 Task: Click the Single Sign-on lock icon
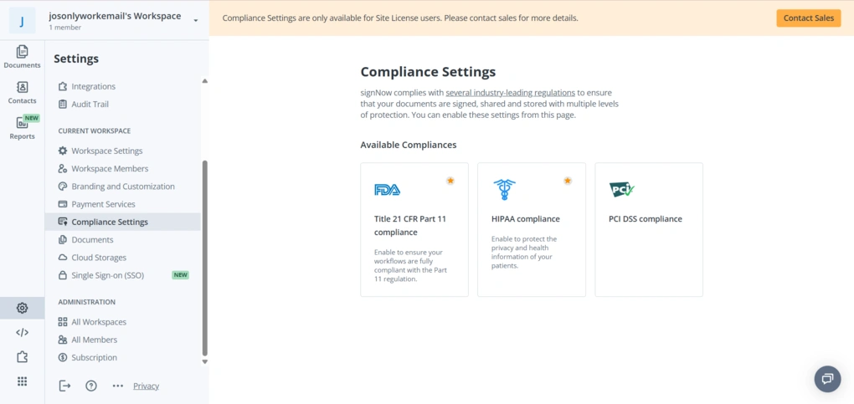(x=63, y=275)
